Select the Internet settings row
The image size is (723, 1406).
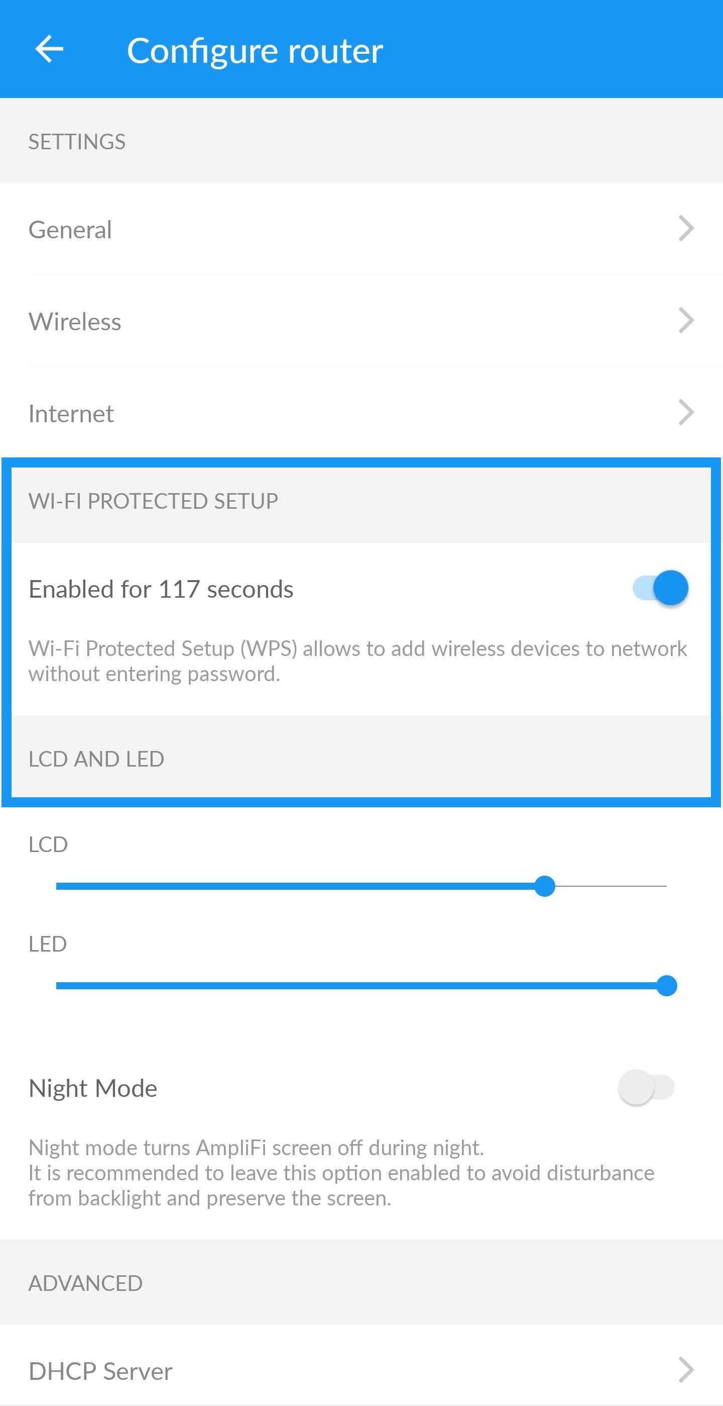(x=361, y=413)
